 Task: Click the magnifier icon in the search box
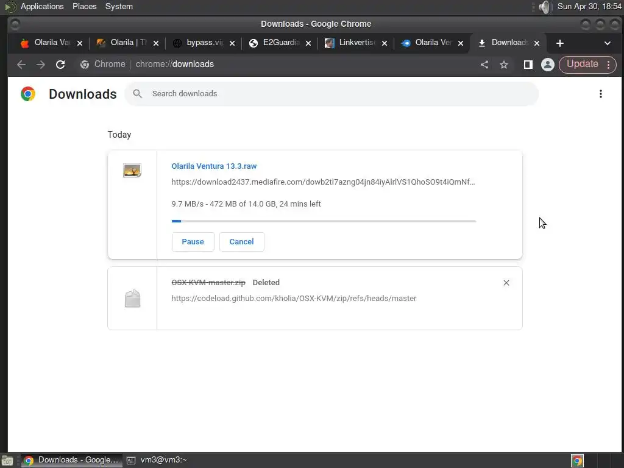tap(137, 93)
